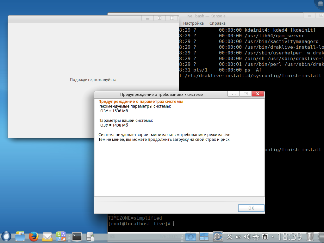Minimize the warning dialog window
Image resolution: width=324 pixels, height=243 pixels.
234,94
